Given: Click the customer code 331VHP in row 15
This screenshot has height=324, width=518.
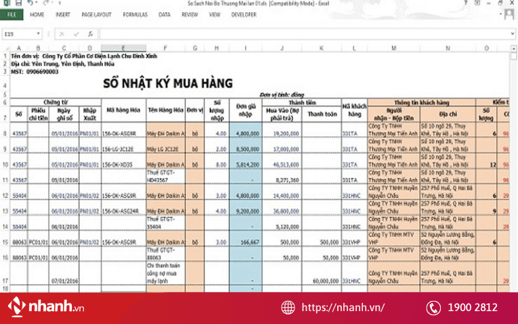Looking at the screenshot, I should tap(354, 239).
